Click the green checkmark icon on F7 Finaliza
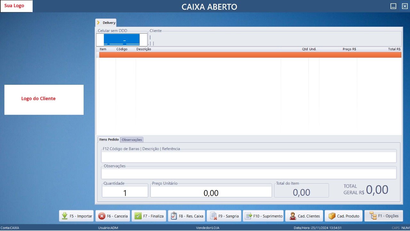Screen dimensions: 410x231 138,216
